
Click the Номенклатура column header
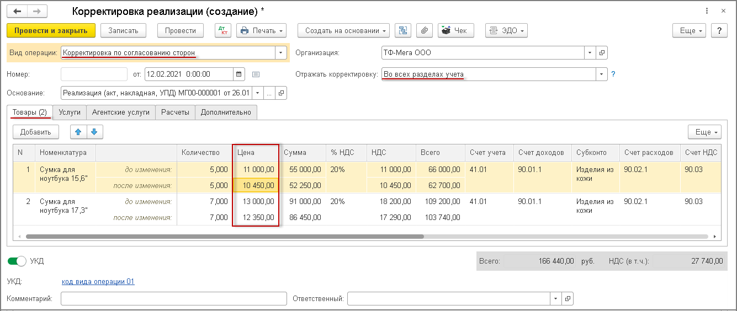[x=65, y=153]
